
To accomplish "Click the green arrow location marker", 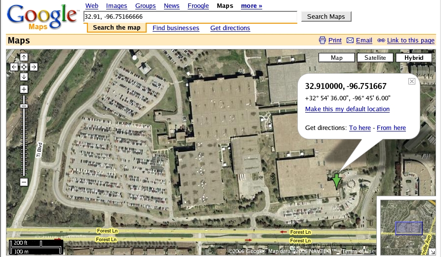I will [336, 181].
